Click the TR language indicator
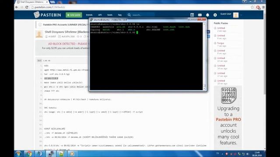280x157 pixels. point(217,154)
